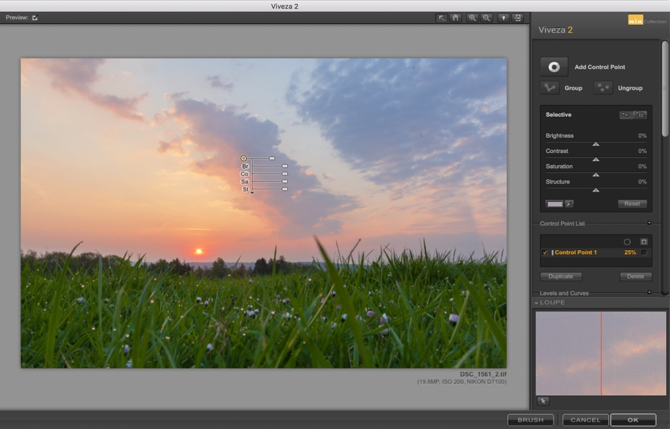This screenshot has width=670, height=429.
Task: Click the BRUSH button
Action: pos(530,420)
